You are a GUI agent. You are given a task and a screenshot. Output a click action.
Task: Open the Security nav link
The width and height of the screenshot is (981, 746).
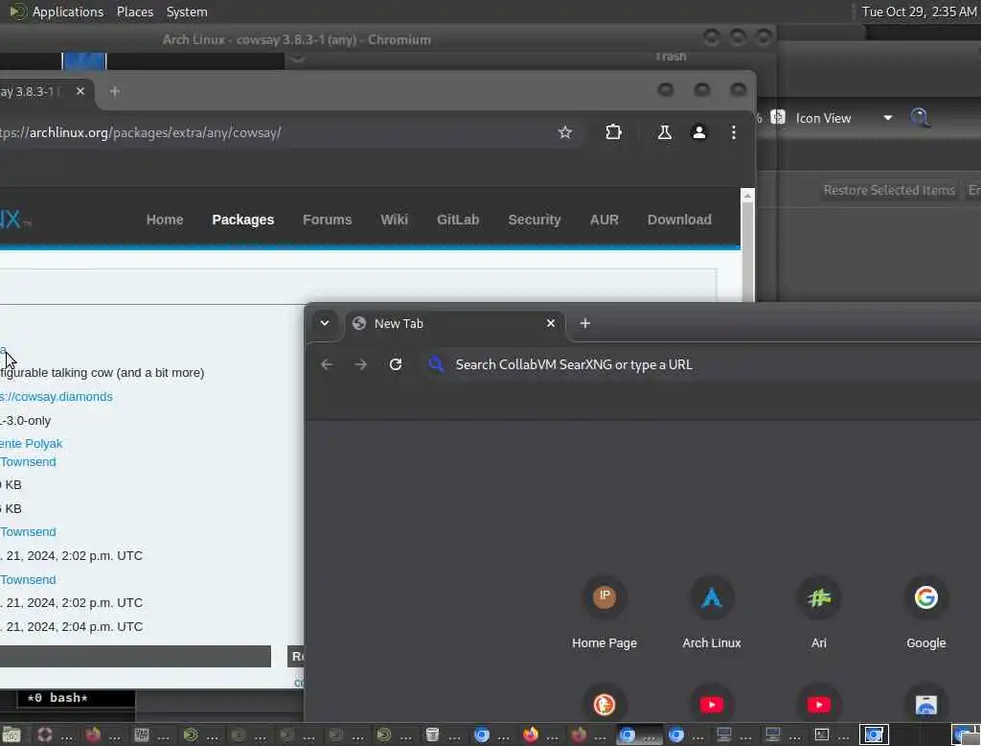pyautogui.click(x=535, y=220)
